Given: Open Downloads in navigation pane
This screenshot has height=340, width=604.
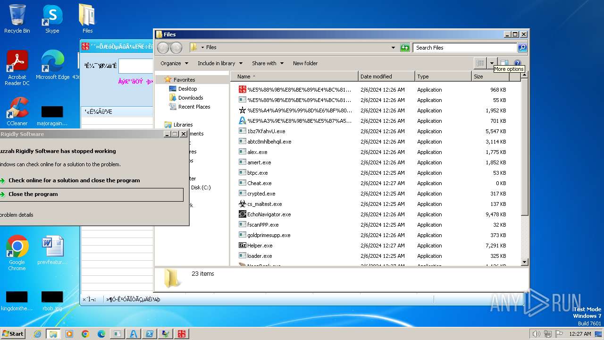Looking at the screenshot, I should click(191, 98).
